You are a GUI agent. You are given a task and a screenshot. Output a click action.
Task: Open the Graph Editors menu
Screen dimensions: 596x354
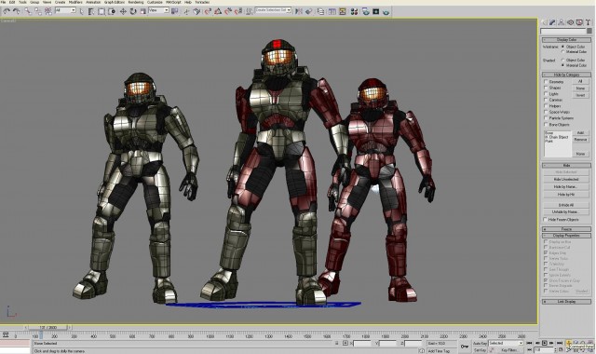pyautogui.click(x=115, y=2)
